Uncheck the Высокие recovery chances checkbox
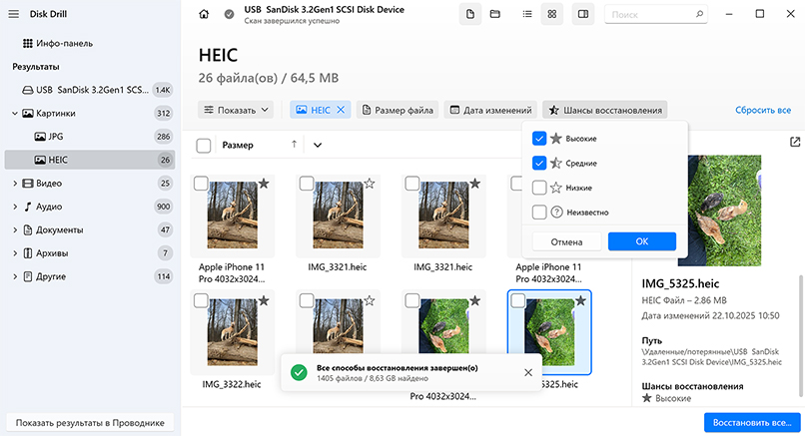Viewport: 805px width, 436px height. [x=539, y=138]
